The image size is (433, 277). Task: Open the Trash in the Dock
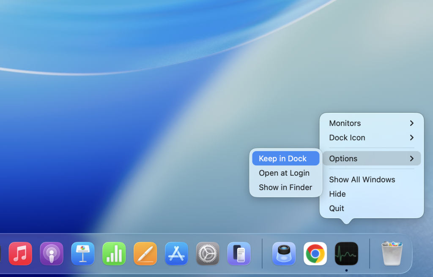pos(392,253)
